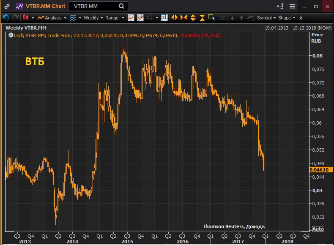This screenshot has width=334, height=245.
Task: Click the blue wavy lines icon
Action: point(73,18)
